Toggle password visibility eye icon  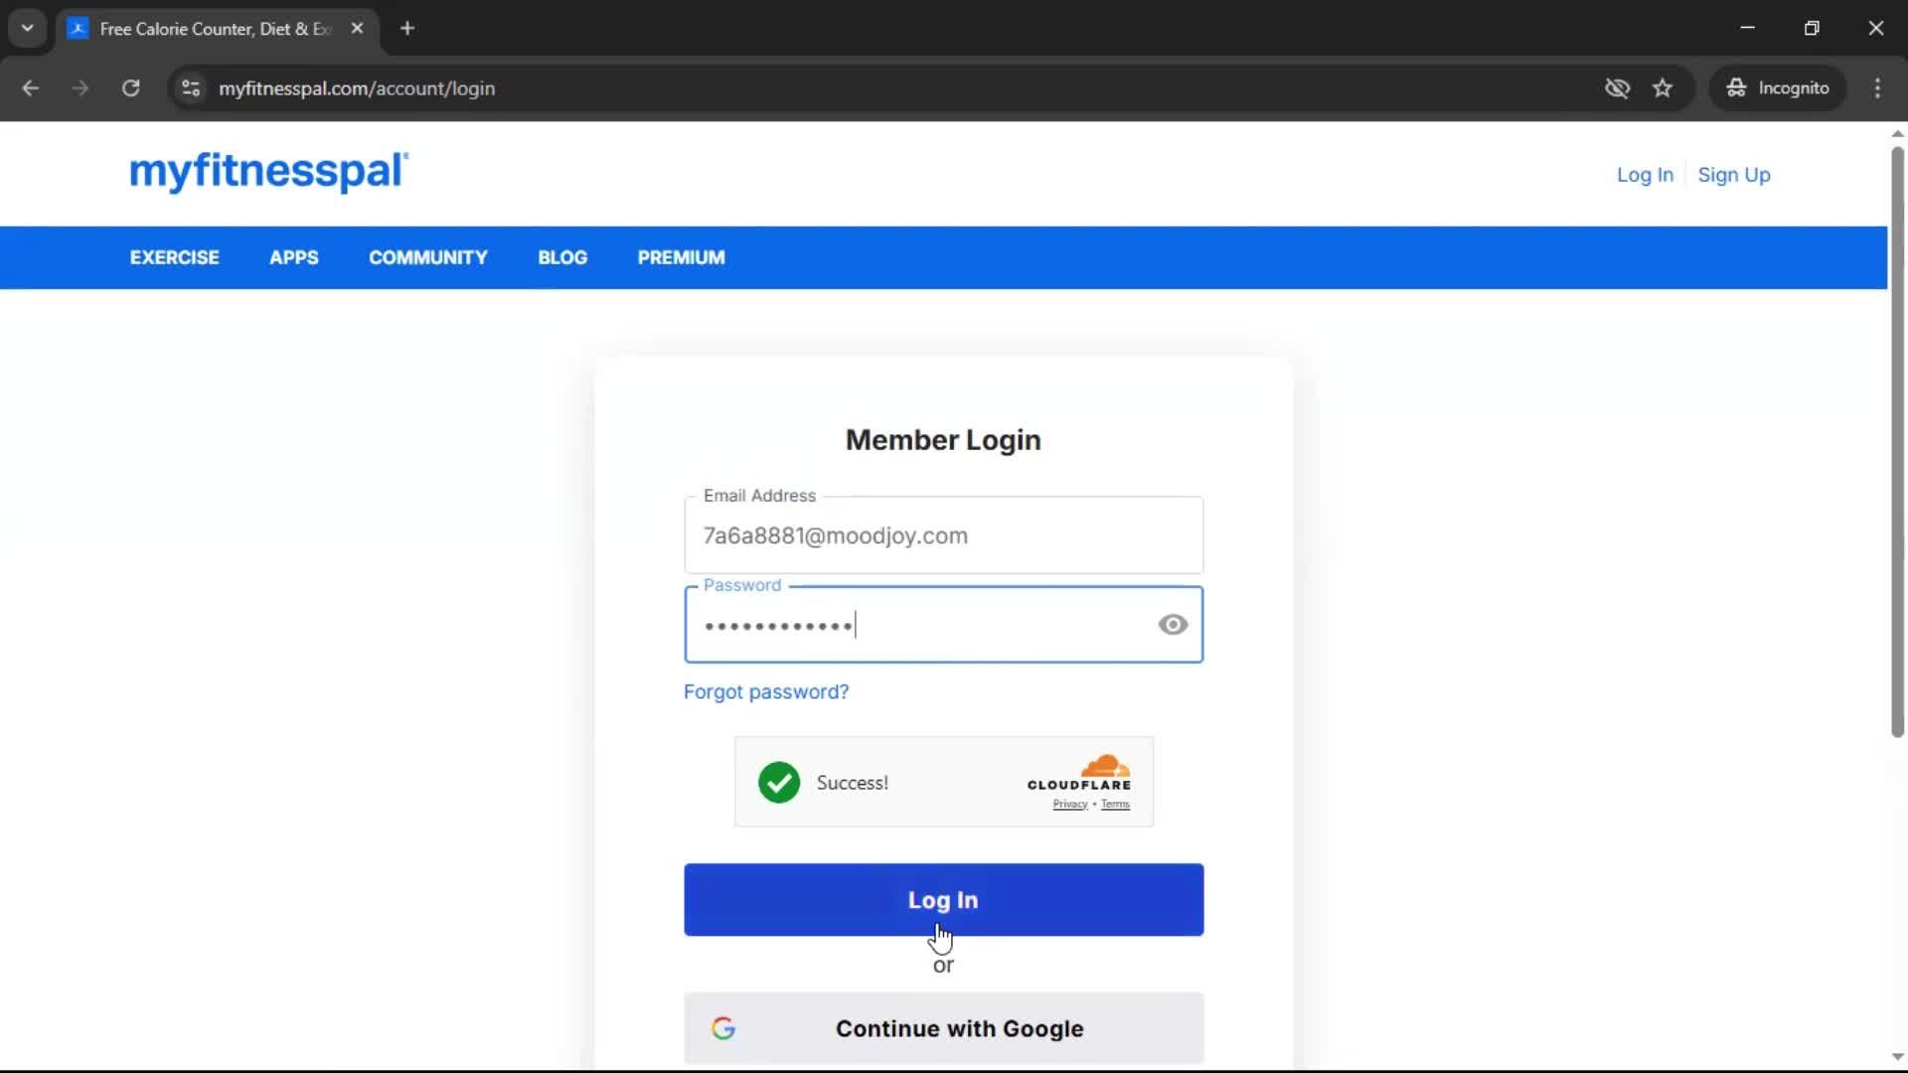pos(1173,625)
